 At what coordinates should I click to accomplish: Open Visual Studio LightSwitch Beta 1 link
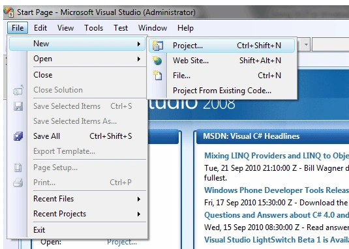pyautogui.click(x=277, y=240)
